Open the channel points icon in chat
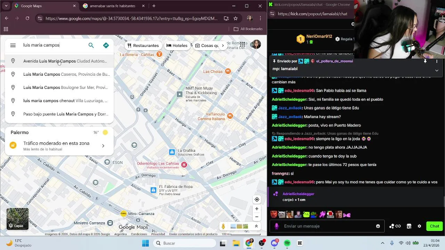 (x=395, y=226)
